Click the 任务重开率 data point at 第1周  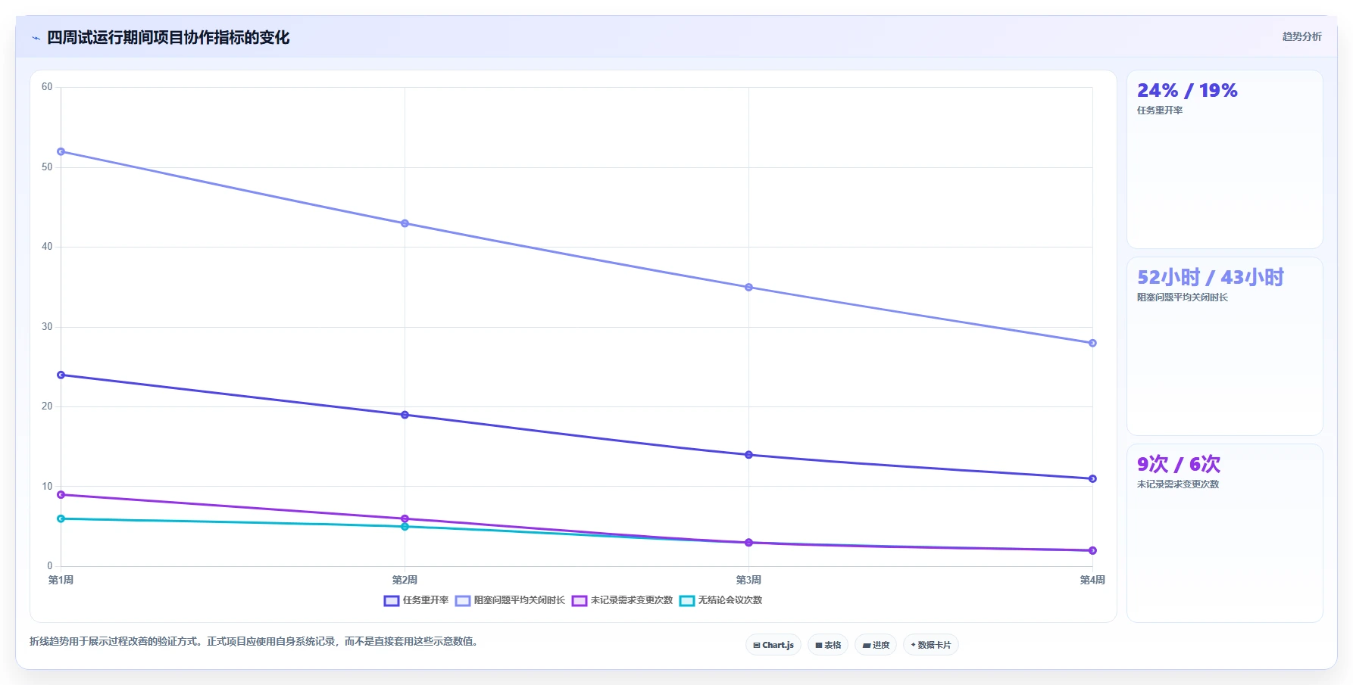(61, 375)
